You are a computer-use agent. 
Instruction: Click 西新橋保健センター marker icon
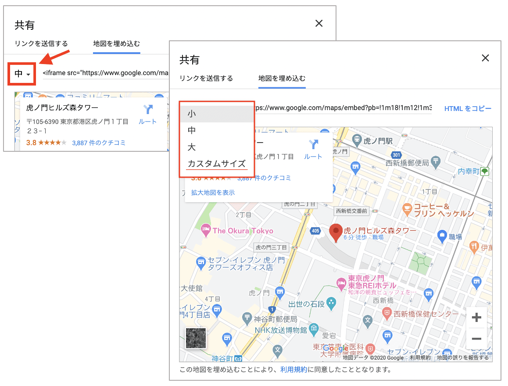[x=386, y=314]
